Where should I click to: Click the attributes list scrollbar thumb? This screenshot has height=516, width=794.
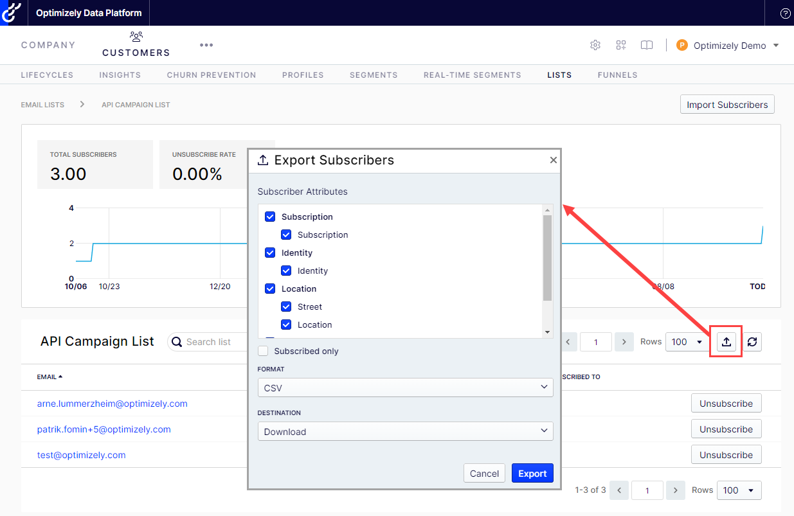(548, 258)
